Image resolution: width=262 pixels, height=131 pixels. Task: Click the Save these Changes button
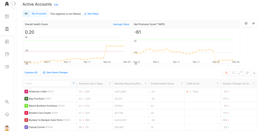click(x=55, y=73)
